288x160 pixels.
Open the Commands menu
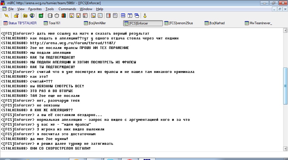click(x=67, y=9)
